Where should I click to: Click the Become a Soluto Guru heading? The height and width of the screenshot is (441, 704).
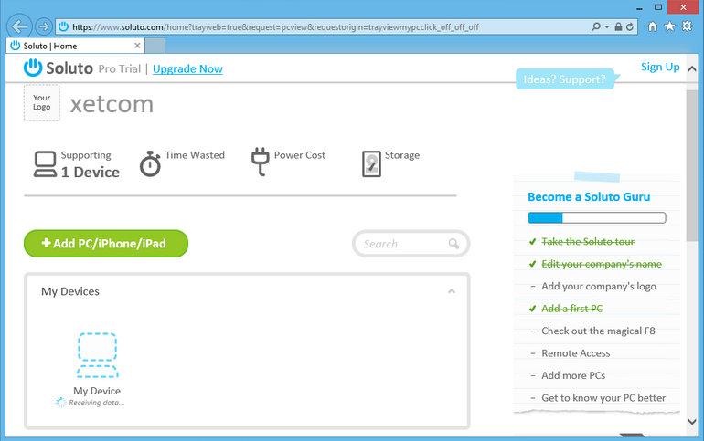pyautogui.click(x=589, y=196)
